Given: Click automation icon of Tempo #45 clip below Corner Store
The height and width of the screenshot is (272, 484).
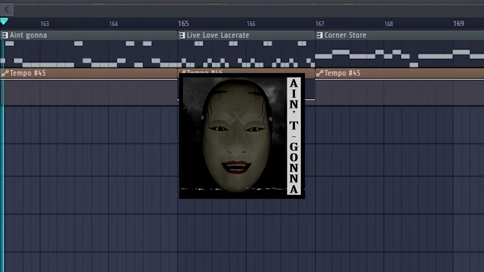Looking at the screenshot, I should point(320,73).
